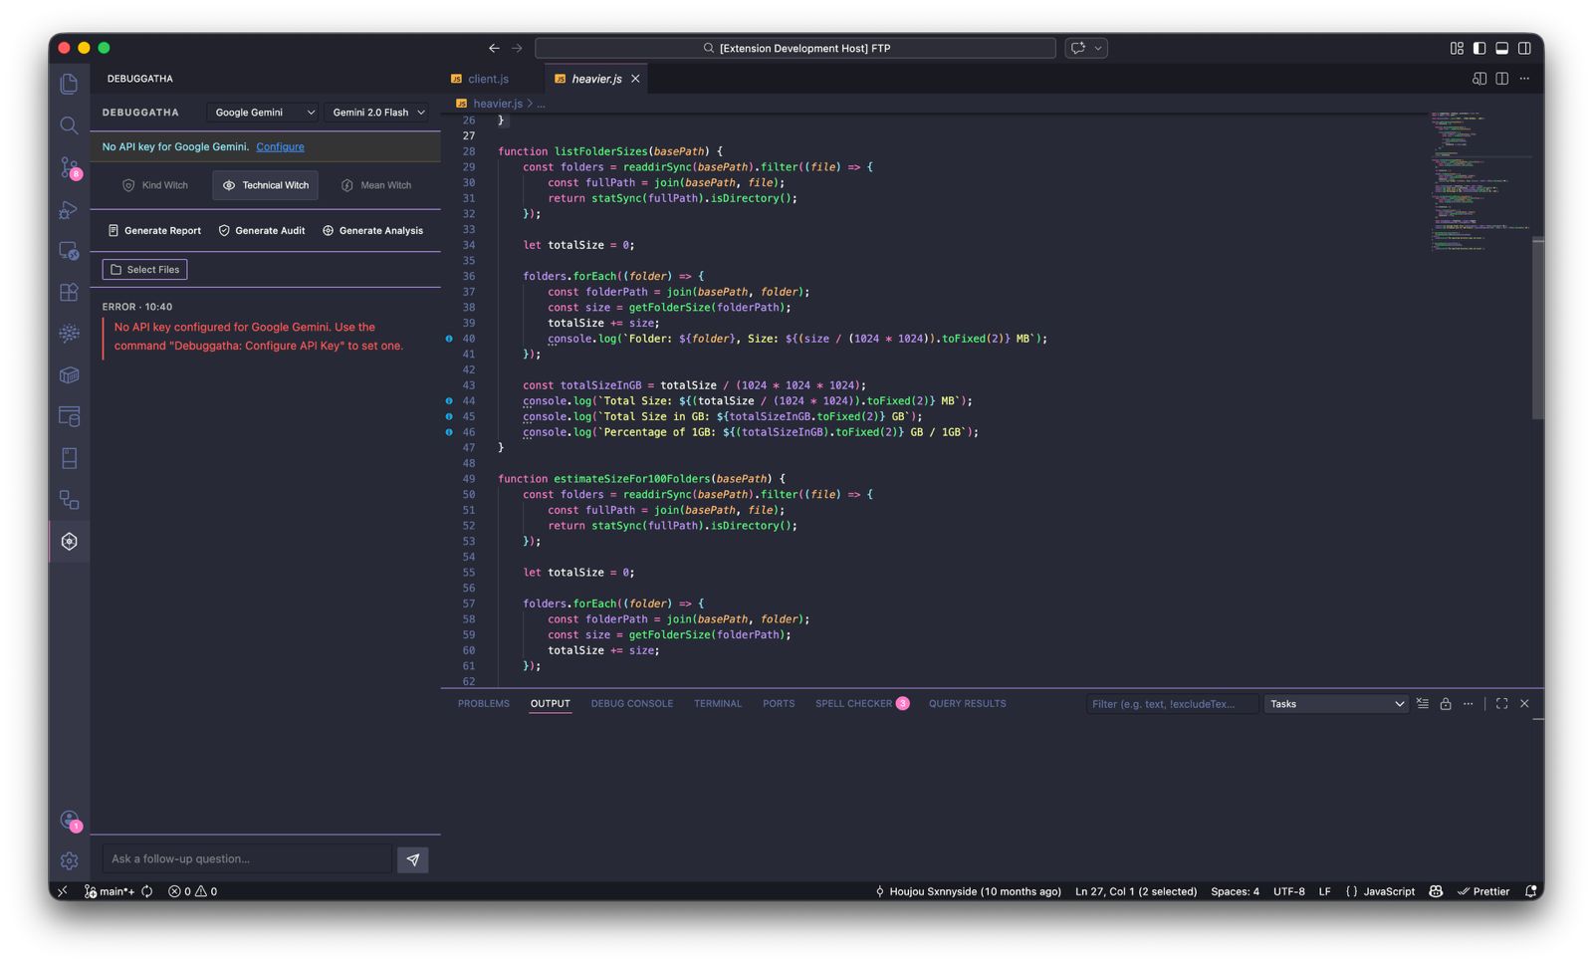The width and height of the screenshot is (1593, 965).
Task: Go forward in navigation history
Action: coord(517,48)
